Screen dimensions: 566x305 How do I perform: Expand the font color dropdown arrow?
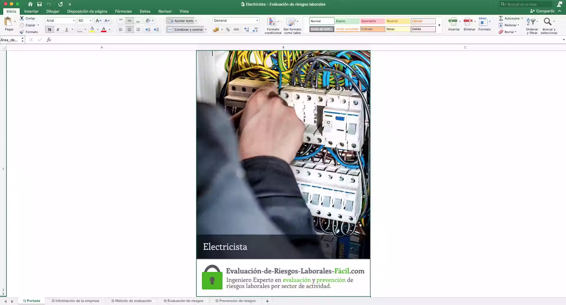(109, 29)
